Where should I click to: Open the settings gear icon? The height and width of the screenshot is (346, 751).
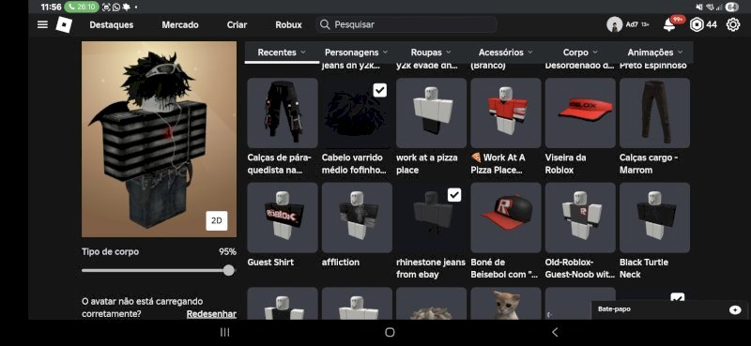[733, 25]
